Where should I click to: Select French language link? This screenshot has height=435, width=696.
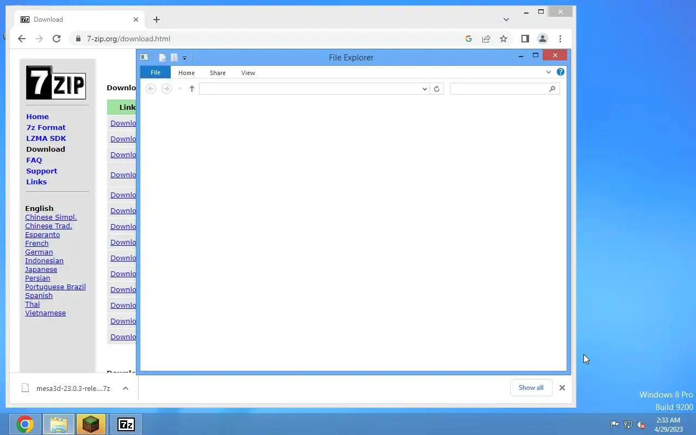click(37, 243)
